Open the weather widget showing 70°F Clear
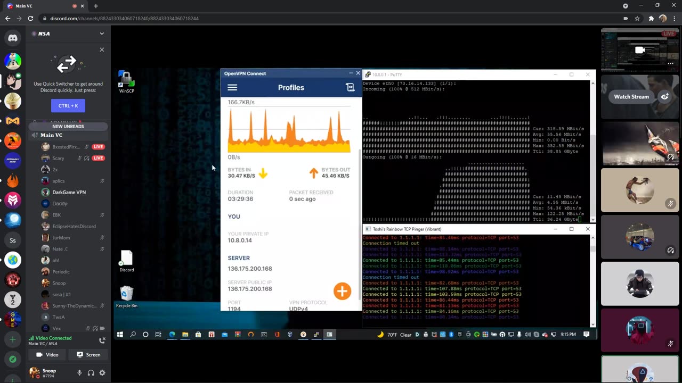 395,335
